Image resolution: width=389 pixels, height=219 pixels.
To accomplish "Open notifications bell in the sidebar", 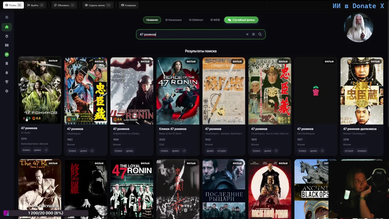I will (x=7, y=73).
